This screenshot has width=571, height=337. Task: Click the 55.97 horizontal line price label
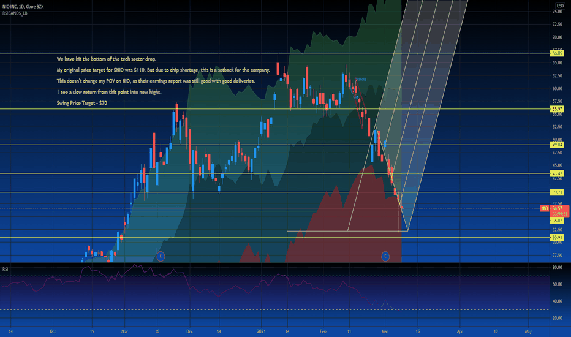tap(557, 109)
